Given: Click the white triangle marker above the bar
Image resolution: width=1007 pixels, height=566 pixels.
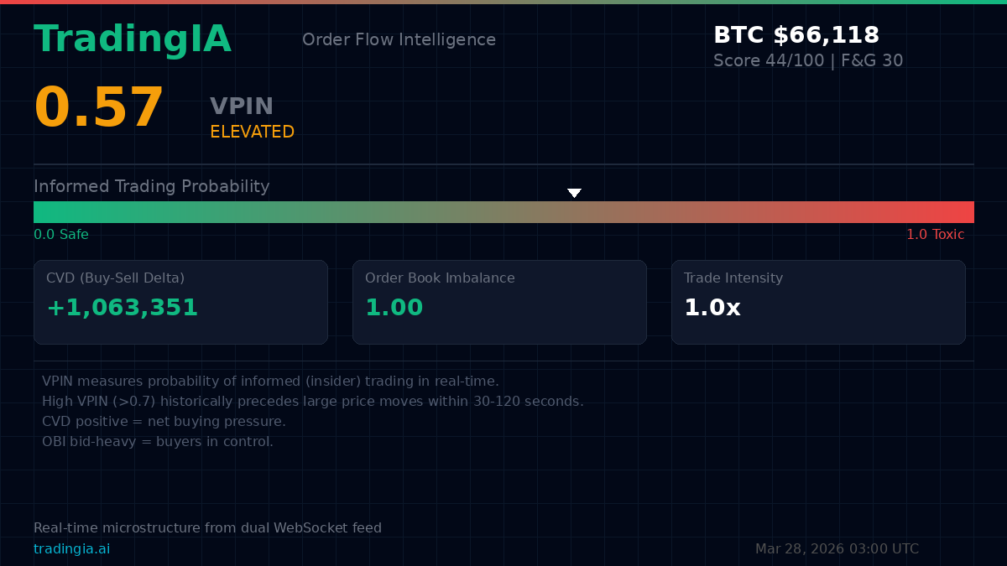Looking at the screenshot, I should tap(574, 193).
